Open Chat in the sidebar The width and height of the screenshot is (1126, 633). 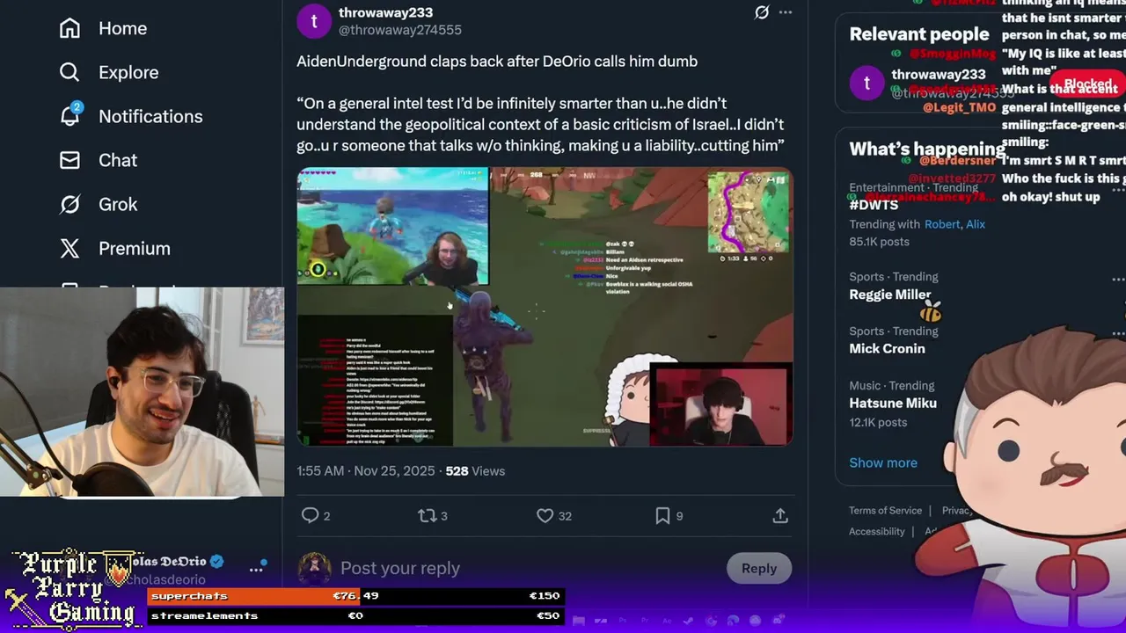click(x=99, y=160)
